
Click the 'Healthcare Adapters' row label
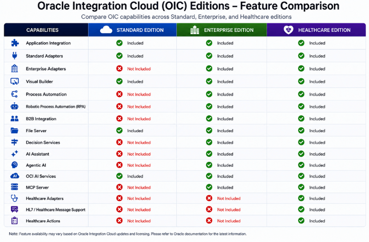[x=45, y=199]
